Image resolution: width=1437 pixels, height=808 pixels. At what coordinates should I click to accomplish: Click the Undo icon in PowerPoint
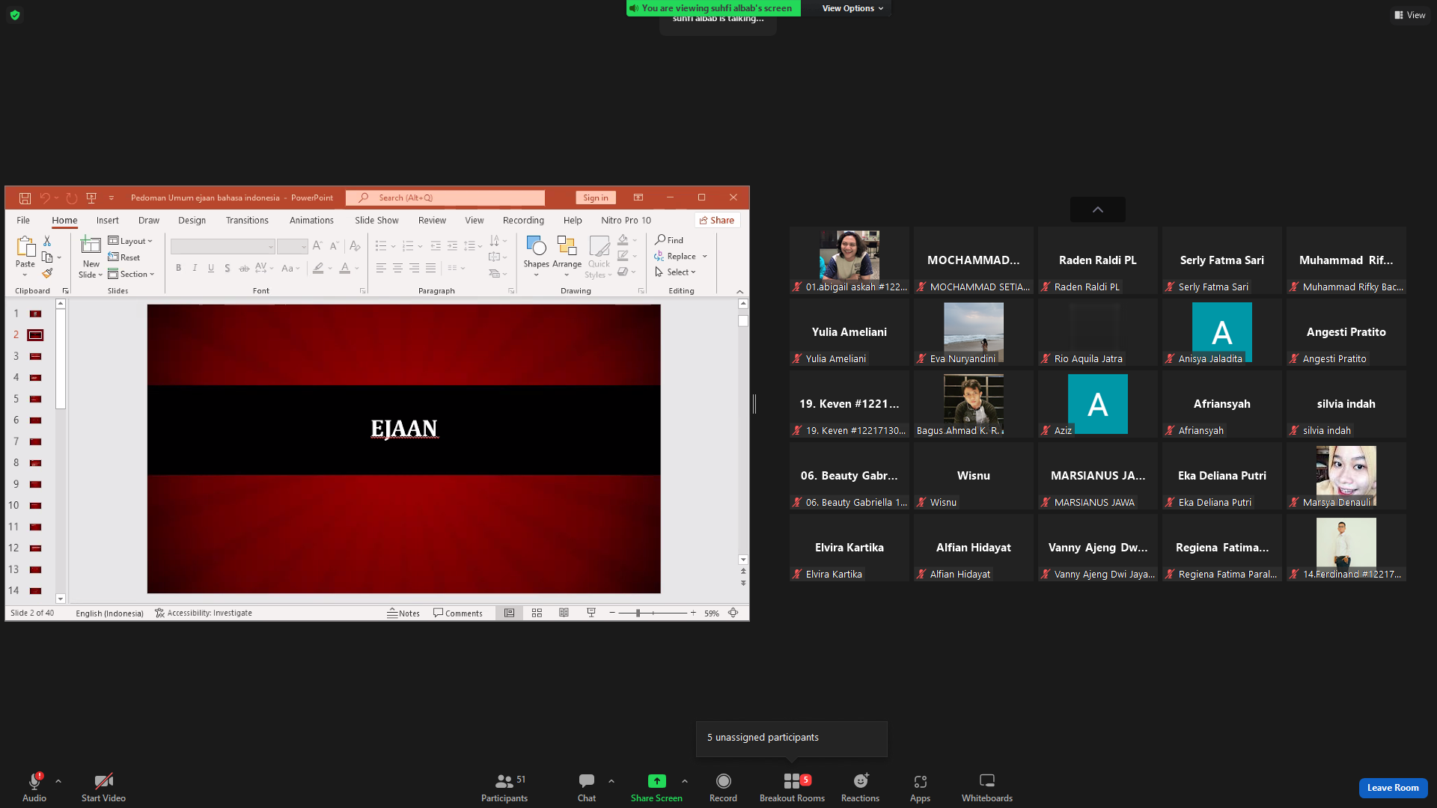point(45,198)
